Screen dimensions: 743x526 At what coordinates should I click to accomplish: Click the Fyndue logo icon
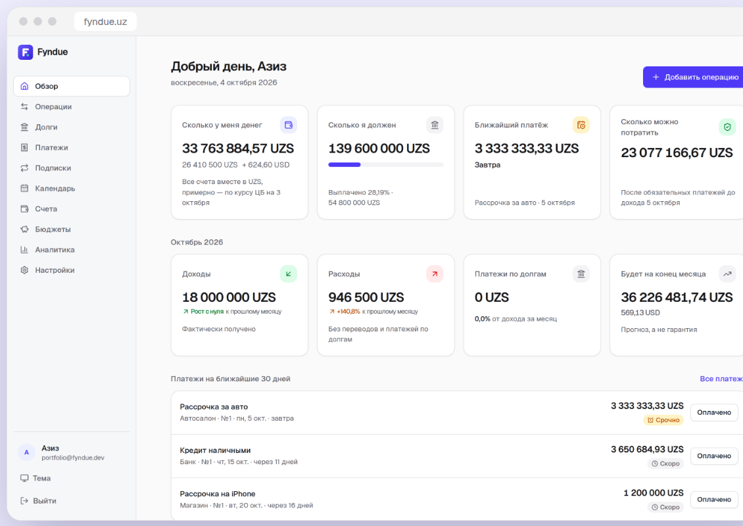click(25, 52)
